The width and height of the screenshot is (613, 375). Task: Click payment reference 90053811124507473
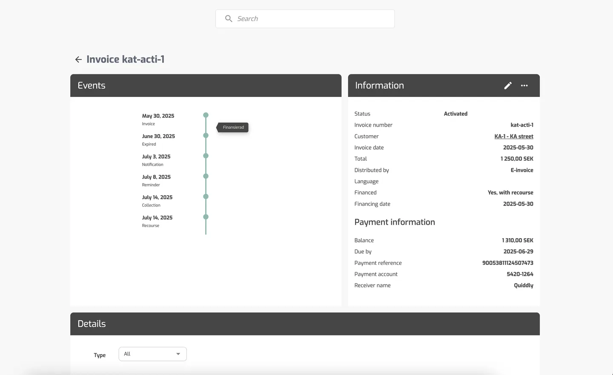tap(508, 263)
